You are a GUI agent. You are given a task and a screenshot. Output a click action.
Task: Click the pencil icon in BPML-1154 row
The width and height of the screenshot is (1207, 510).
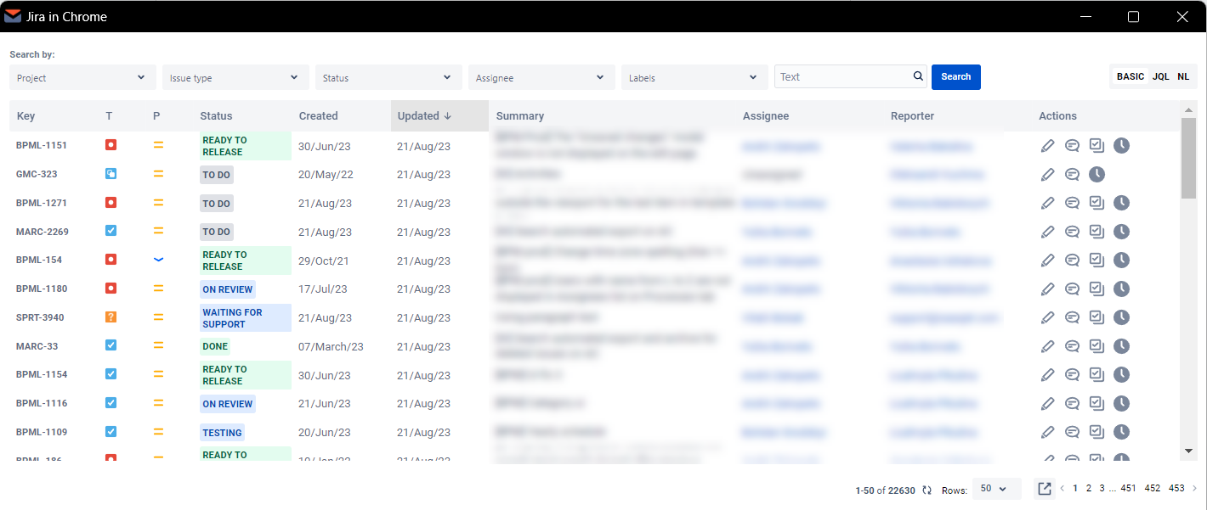pos(1048,374)
